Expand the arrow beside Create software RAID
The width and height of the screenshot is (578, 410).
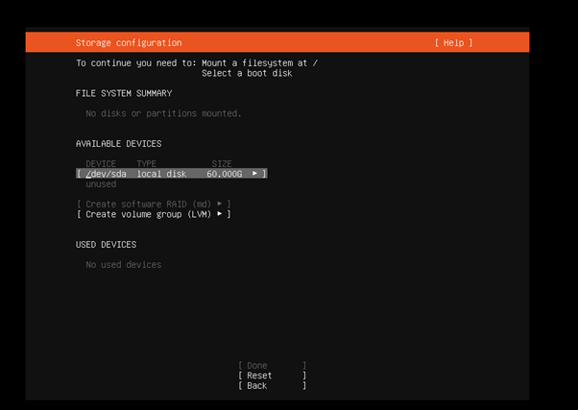pyautogui.click(x=220, y=205)
